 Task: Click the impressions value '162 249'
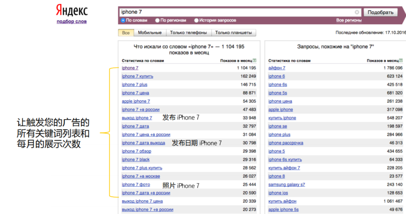click(248, 76)
